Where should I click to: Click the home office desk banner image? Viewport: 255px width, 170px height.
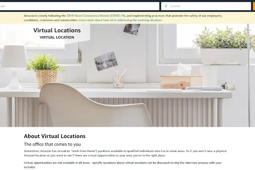pyautogui.click(x=128, y=75)
